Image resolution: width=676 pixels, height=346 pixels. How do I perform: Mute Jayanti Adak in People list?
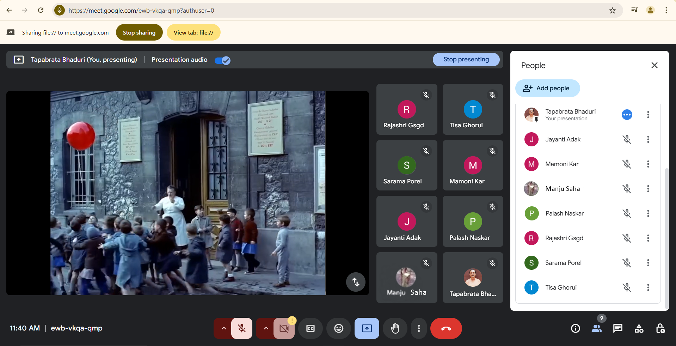[x=627, y=139]
